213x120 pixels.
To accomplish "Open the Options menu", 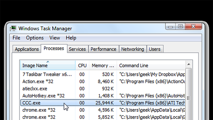I will pos(35,38).
